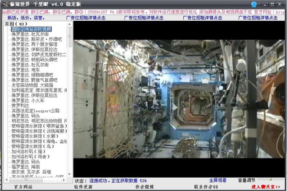This screenshot has width=287, height=191.
Task: Select 国际空间站实时视频 in the camera list
Action: tap(31, 29)
